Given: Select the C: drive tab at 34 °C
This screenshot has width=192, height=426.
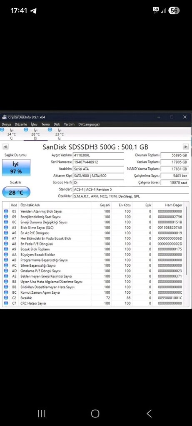Looking at the screenshot, I should coord(11,134).
